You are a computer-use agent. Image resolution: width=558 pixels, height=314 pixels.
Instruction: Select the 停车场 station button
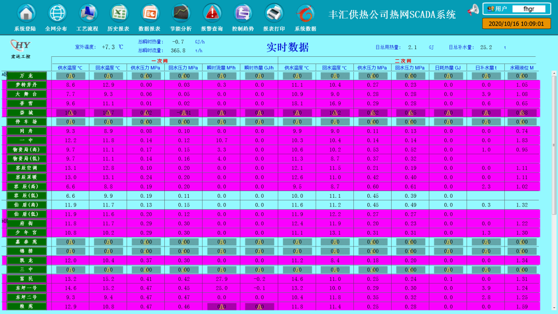tap(27, 121)
